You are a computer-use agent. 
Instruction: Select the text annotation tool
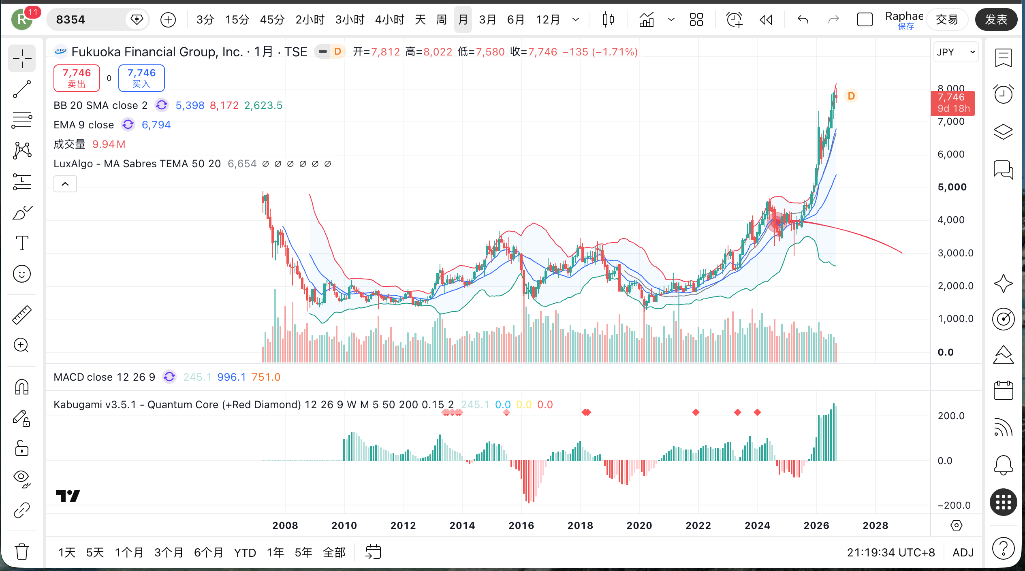pyautogui.click(x=22, y=243)
